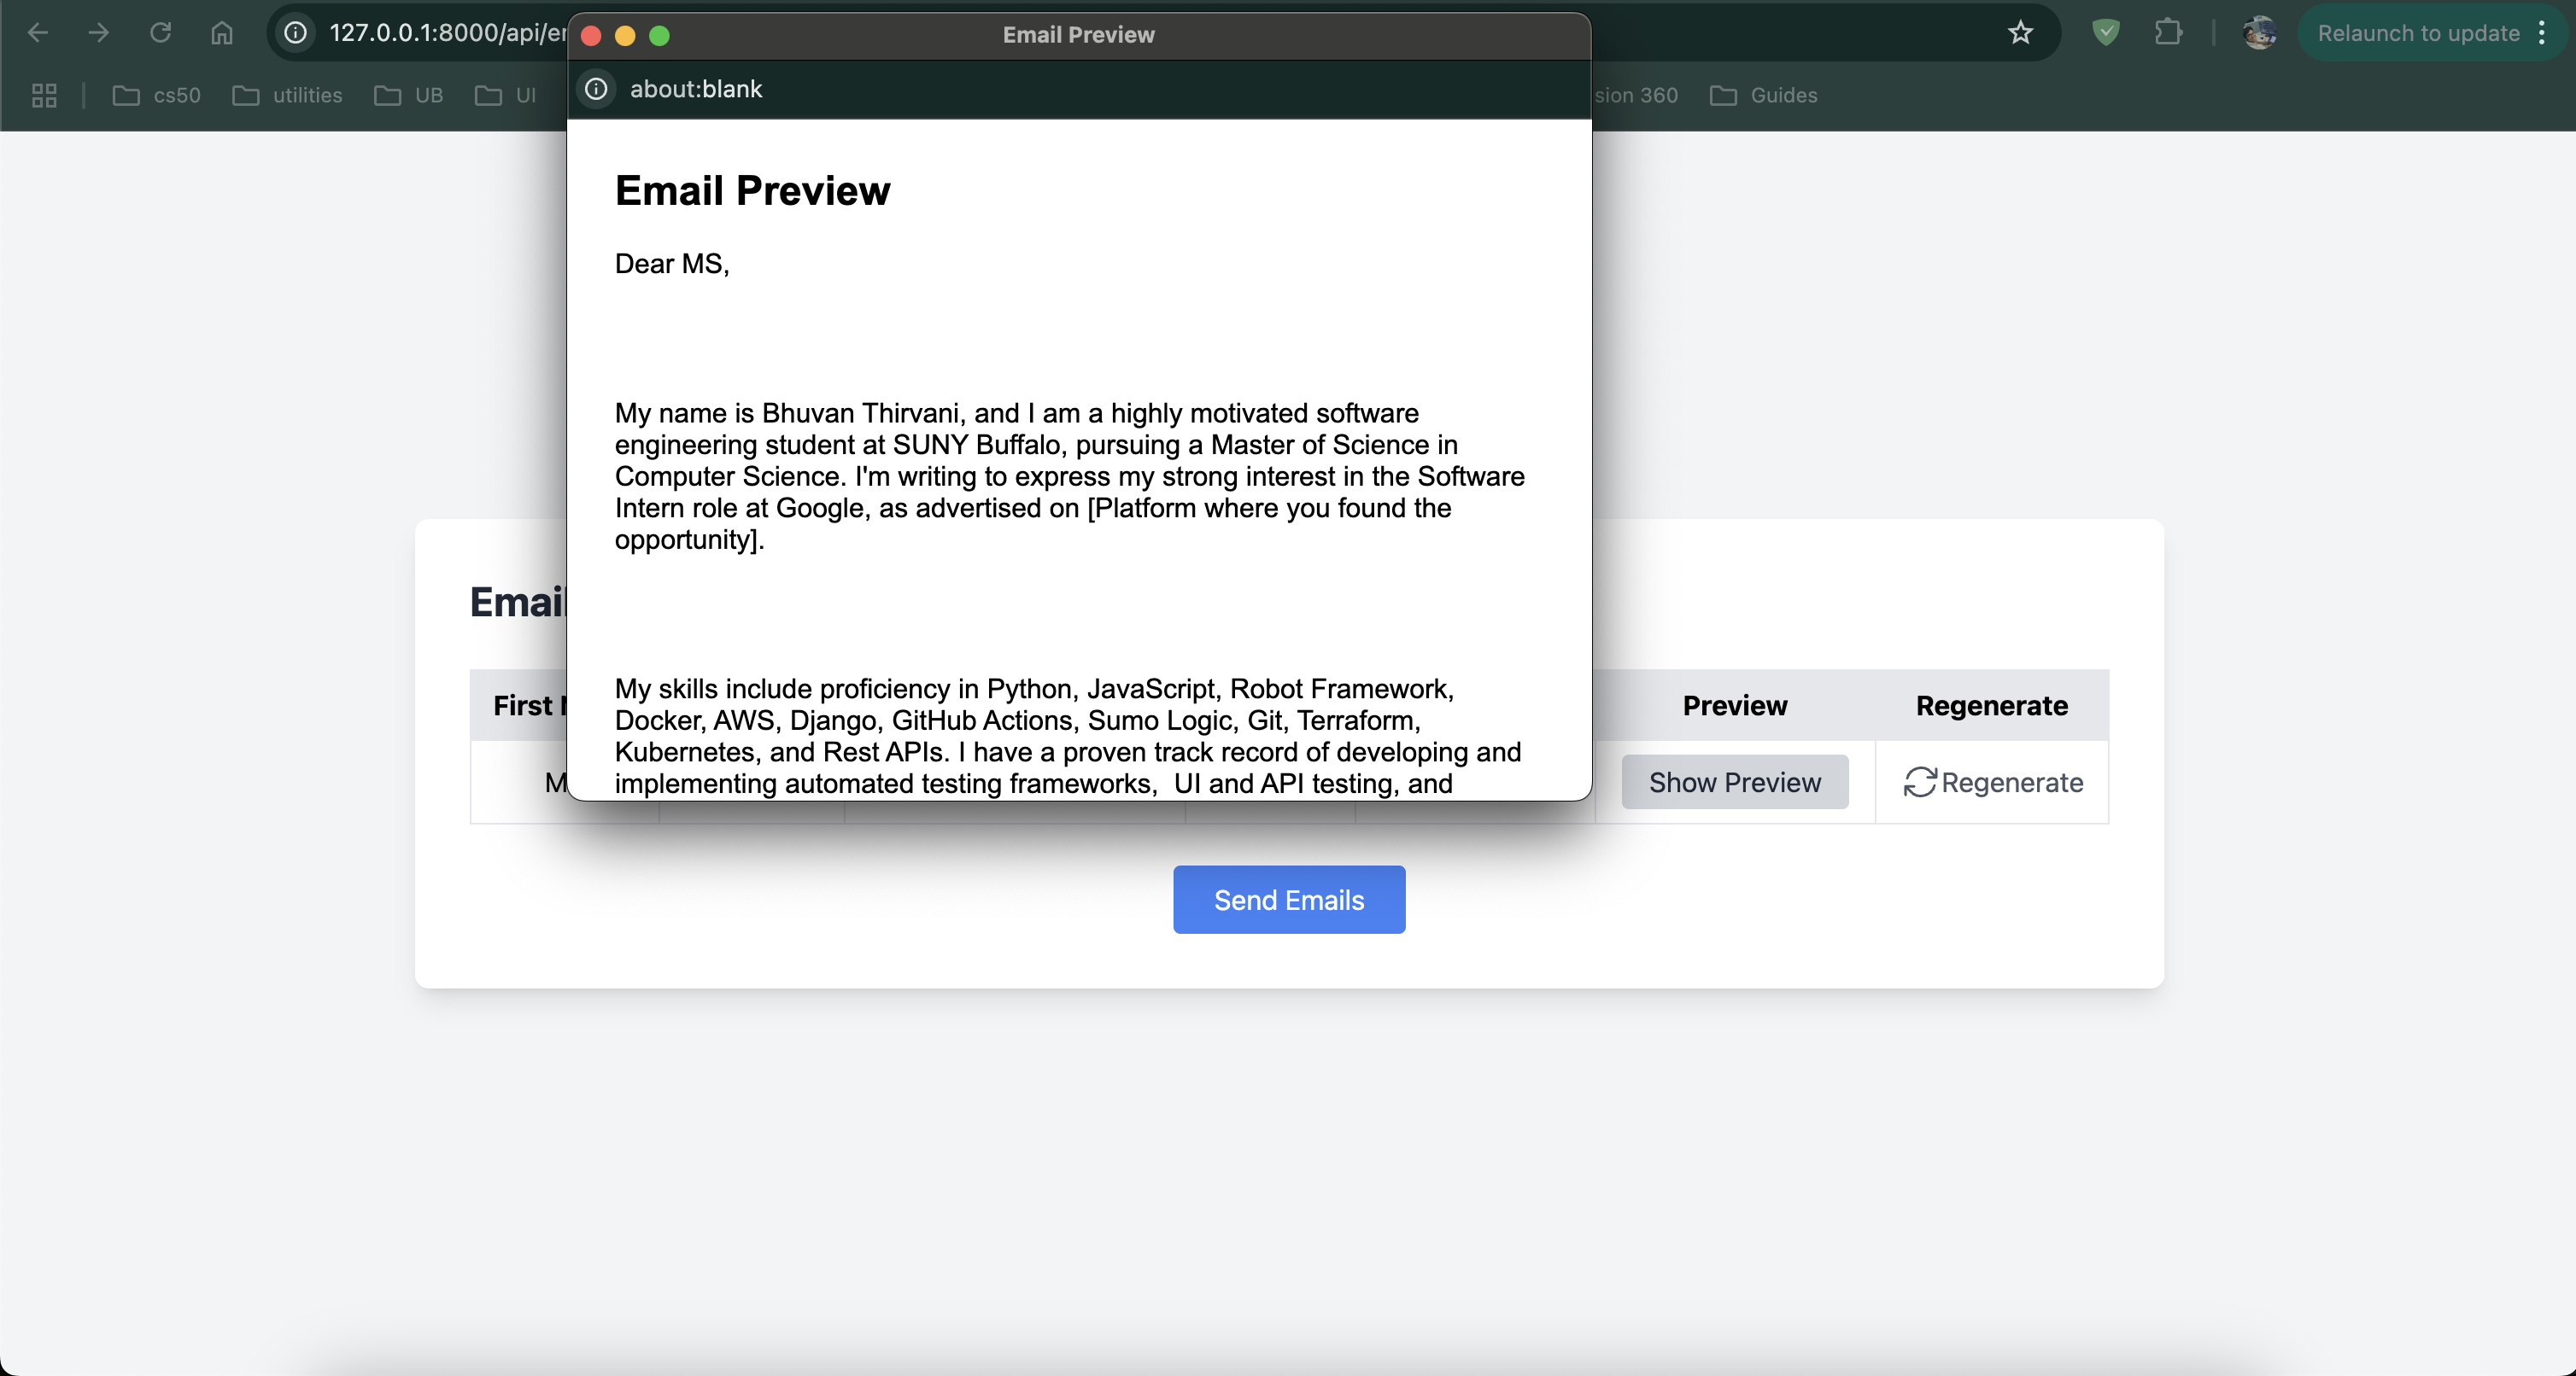This screenshot has height=1376, width=2576.
Task: Click the browser back arrow
Action: (x=38, y=33)
